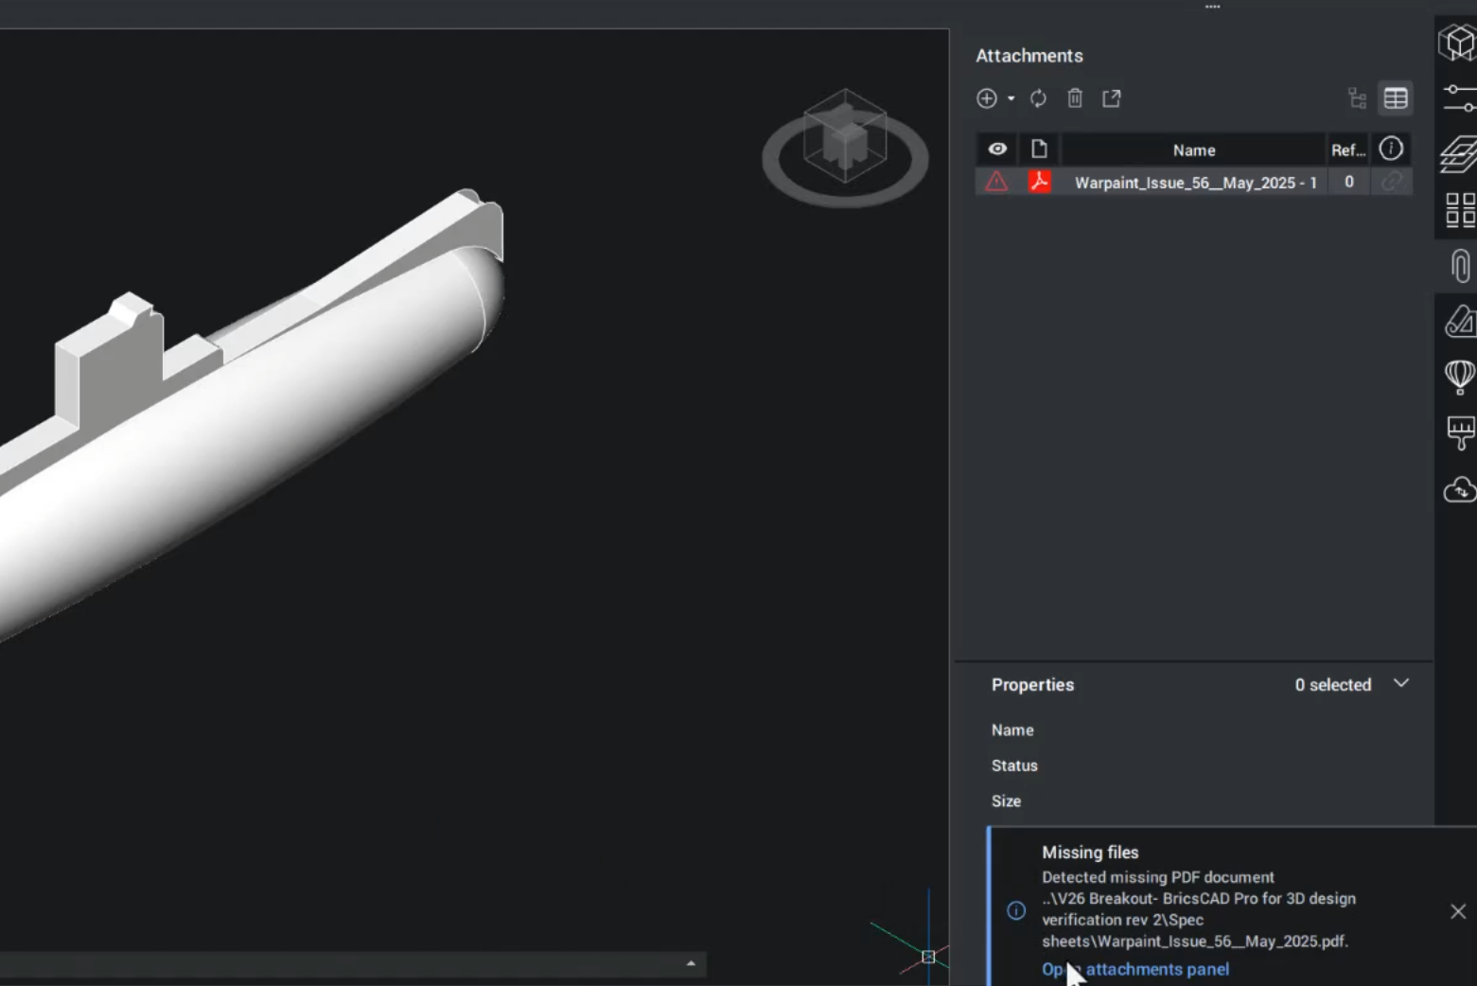
Task: Click the add attachment plus icon
Action: [x=986, y=98]
